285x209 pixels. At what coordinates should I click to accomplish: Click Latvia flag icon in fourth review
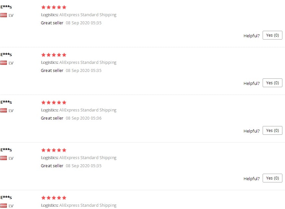pos(4,158)
